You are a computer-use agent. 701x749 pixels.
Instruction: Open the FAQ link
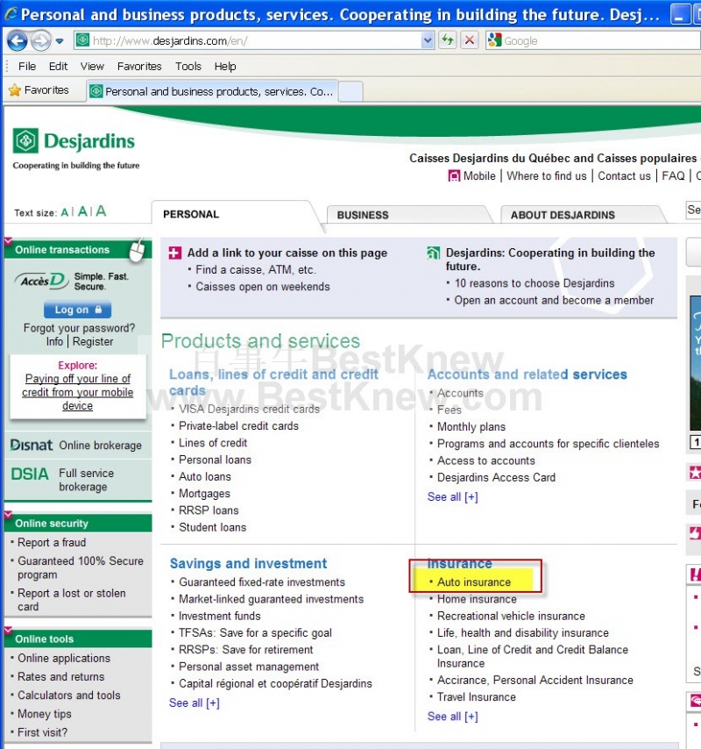(x=673, y=176)
